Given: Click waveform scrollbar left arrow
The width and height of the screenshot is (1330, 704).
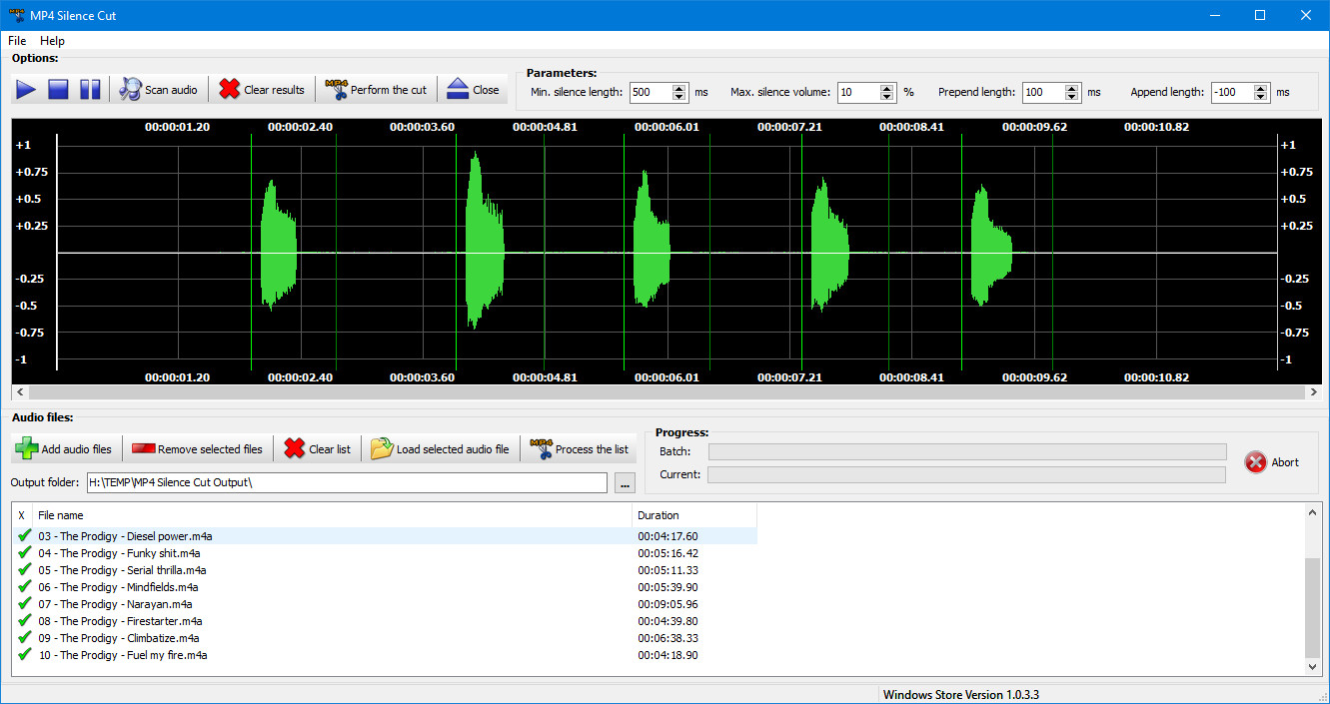Looking at the screenshot, I should [x=20, y=393].
